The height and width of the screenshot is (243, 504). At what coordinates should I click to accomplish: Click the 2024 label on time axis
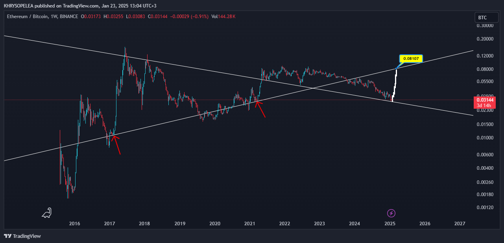pos(354,224)
